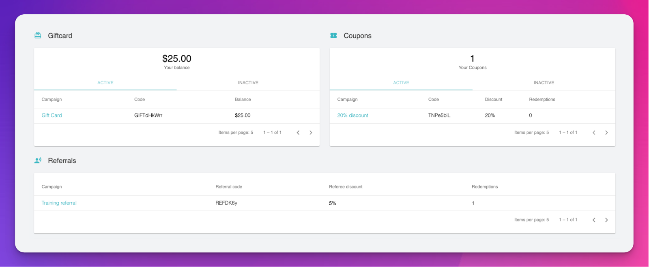
Task: Click the 5% referee discount value
Action: tap(333, 203)
